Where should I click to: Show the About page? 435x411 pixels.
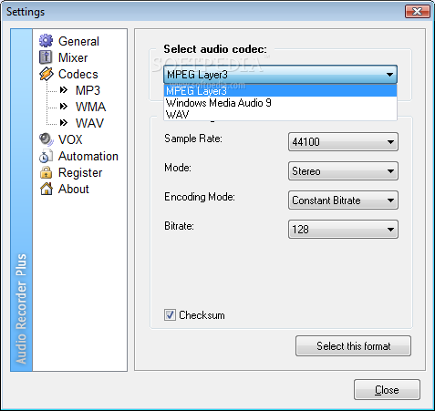pyautogui.click(x=74, y=189)
